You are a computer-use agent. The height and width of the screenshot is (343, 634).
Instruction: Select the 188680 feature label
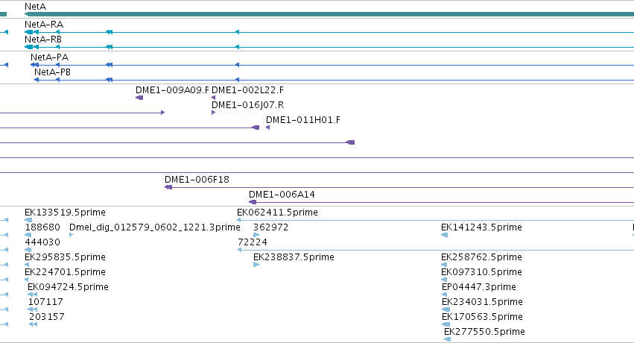pyautogui.click(x=42, y=227)
